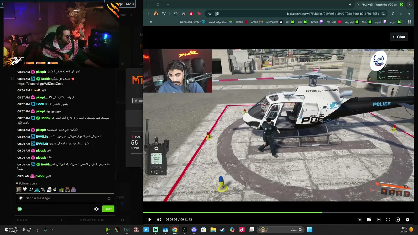Open the Twitter app on the taskbar

pos(146,230)
